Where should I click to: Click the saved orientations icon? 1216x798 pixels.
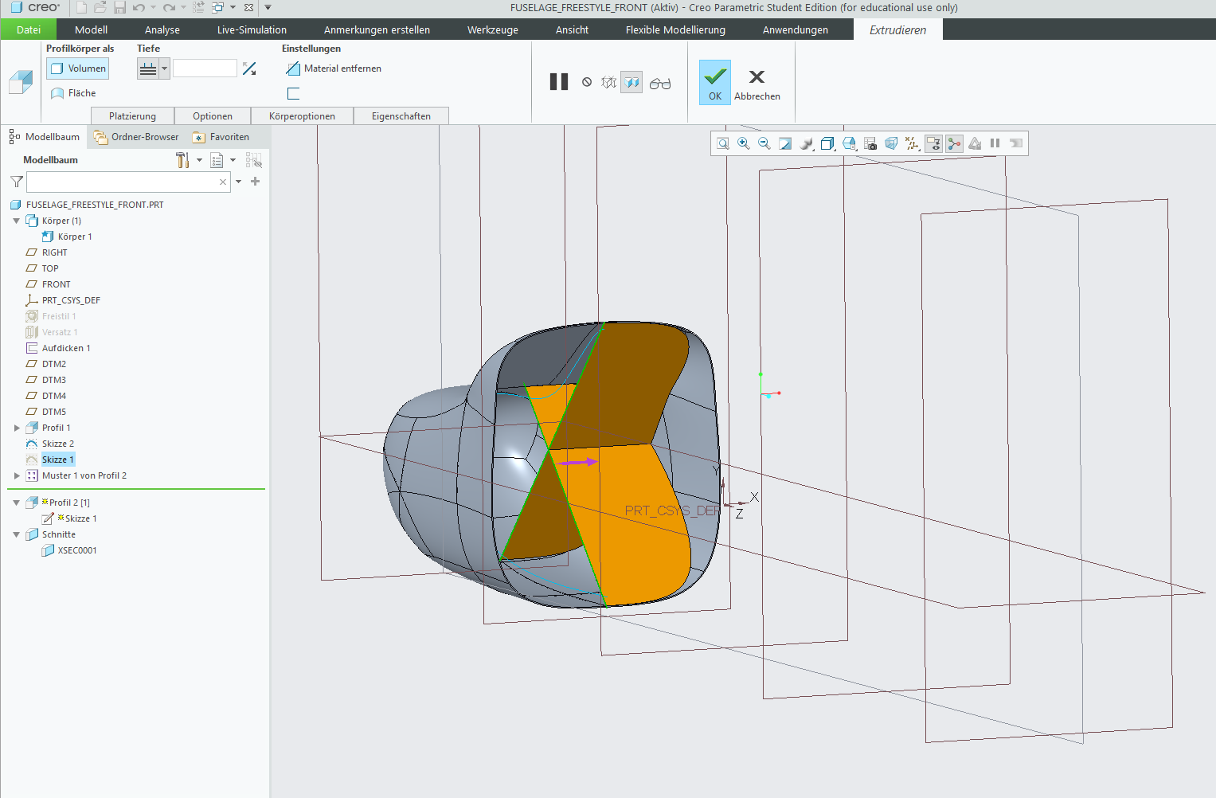pyautogui.click(x=849, y=143)
